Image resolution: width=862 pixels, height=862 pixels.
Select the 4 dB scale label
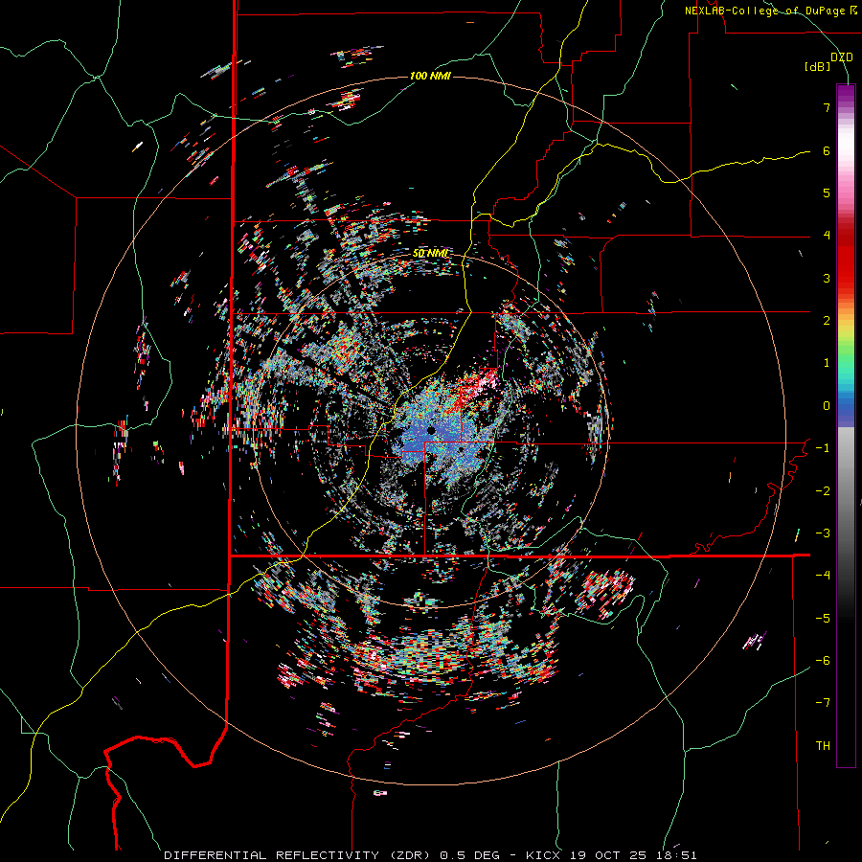(827, 236)
